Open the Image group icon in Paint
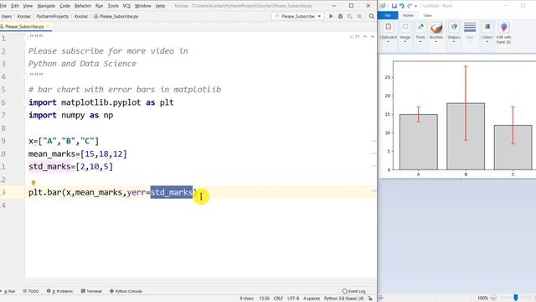This screenshot has width=536, height=302. point(405,27)
